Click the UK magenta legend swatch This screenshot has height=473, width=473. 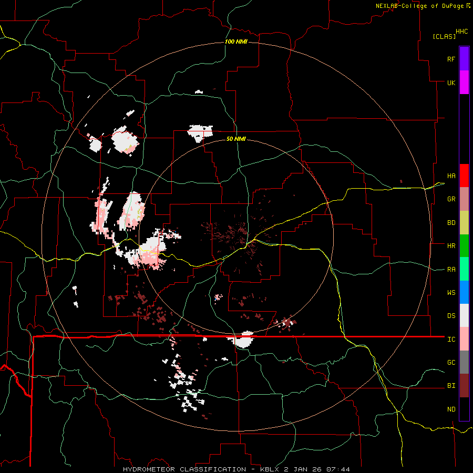[x=464, y=83]
